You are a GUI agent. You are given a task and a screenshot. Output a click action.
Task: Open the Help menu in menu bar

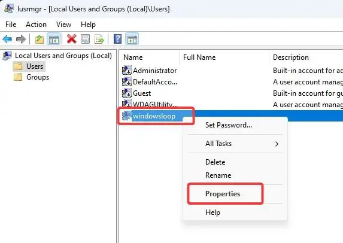coord(88,25)
